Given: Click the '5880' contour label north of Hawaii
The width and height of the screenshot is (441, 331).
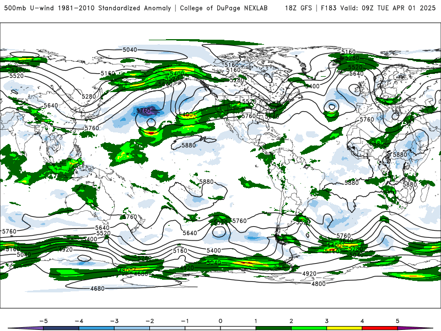Looking at the screenshot, I should pyautogui.click(x=189, y=145).
